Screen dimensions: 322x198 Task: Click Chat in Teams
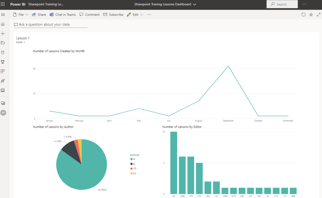coord(63,15)
